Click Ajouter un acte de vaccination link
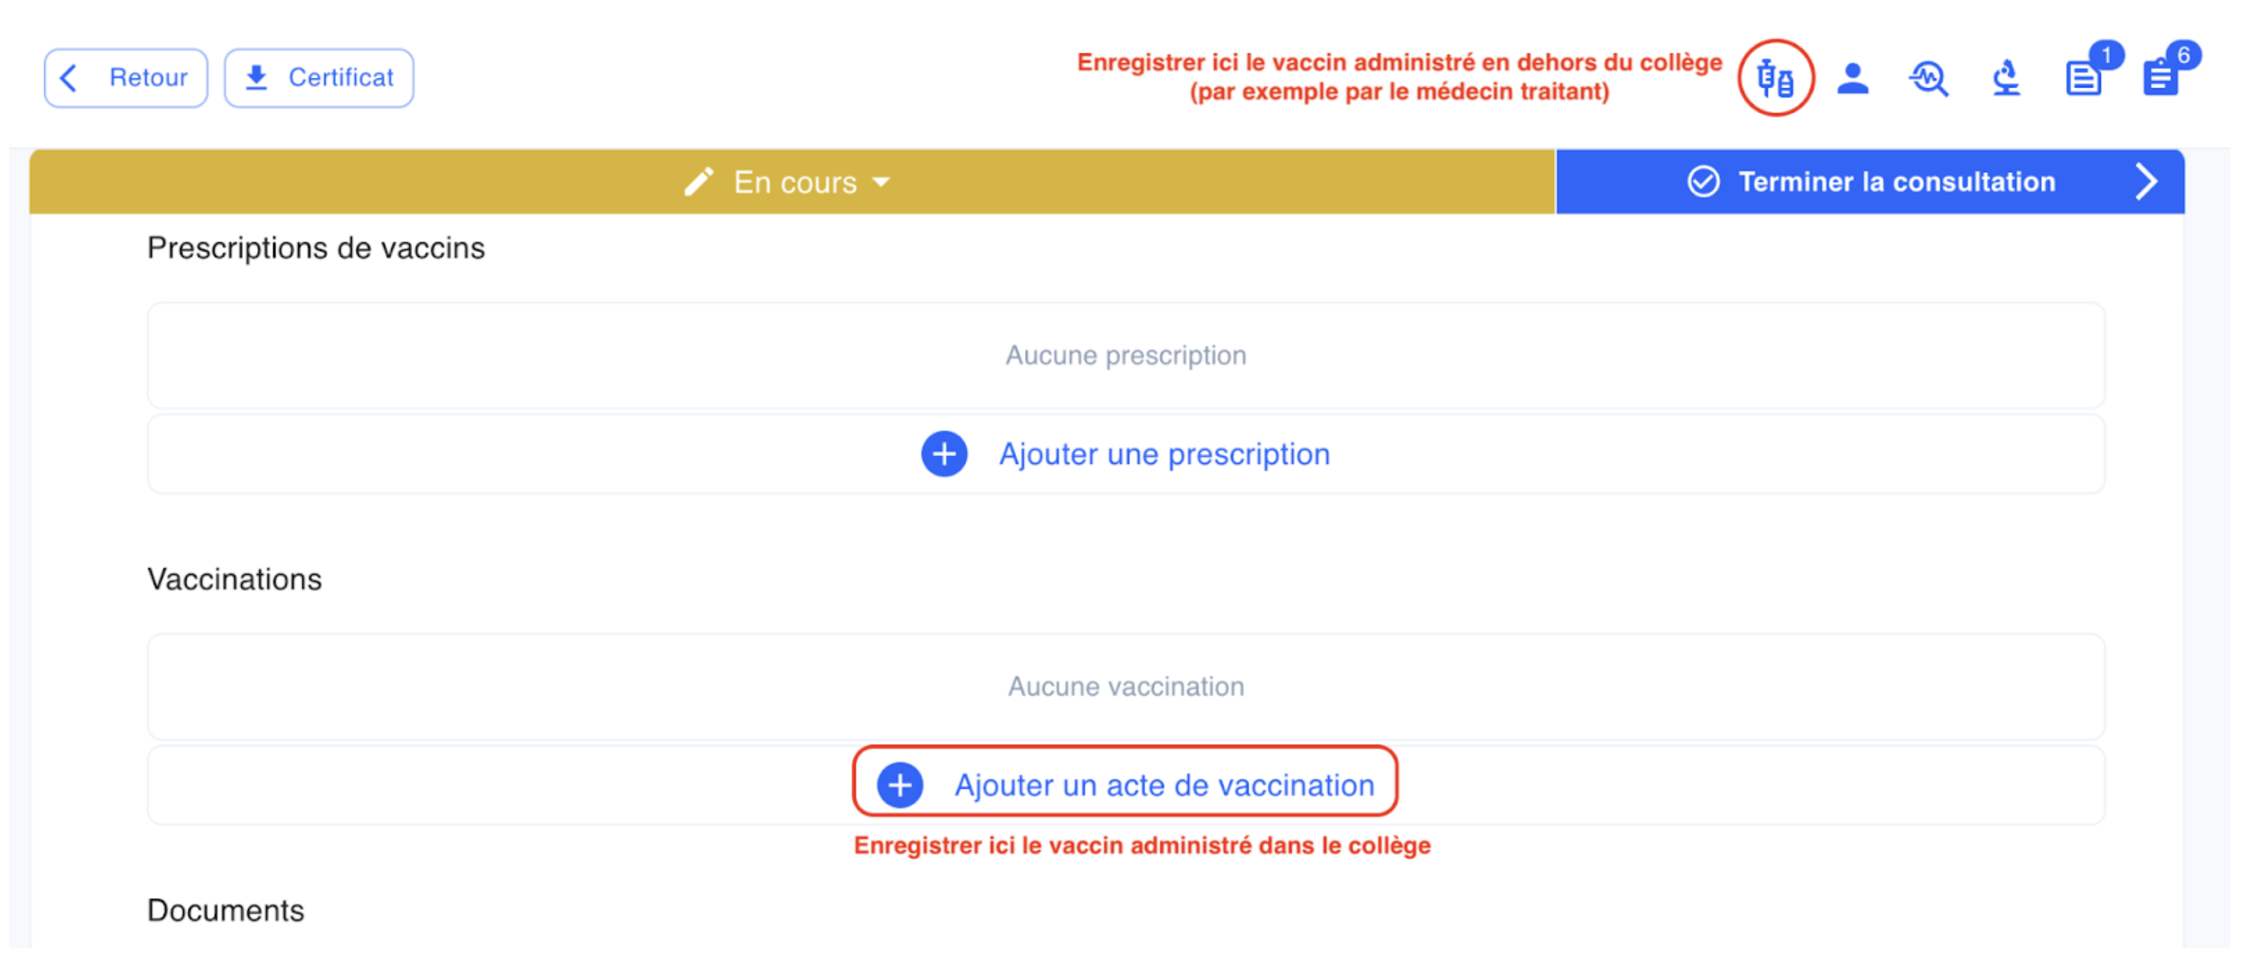 tap(1164, 785)
